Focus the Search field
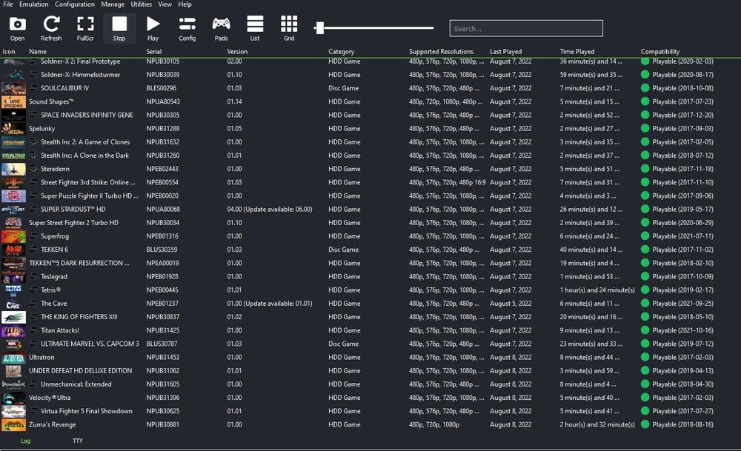This screenshot has height=451, width=741. [526, 28]
